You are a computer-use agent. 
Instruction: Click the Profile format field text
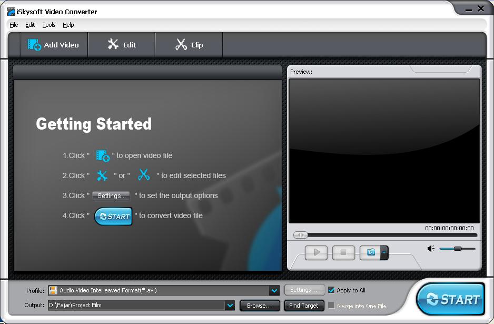(108, 290)
